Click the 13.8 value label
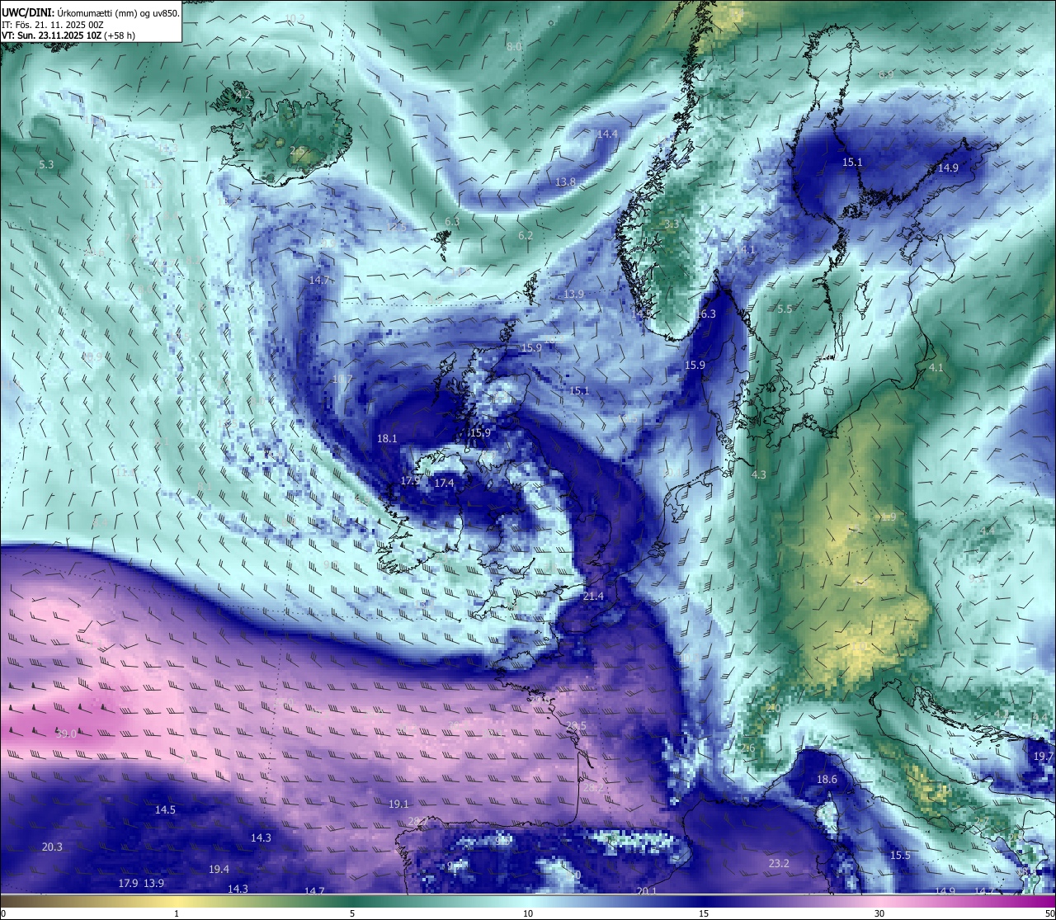This screenshot has height=920, width=1056. pyautogui.click(x=565, y=182)
